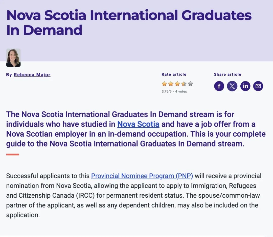
Task: Click the red divider line under intro
Action: (x=13, y=154)
